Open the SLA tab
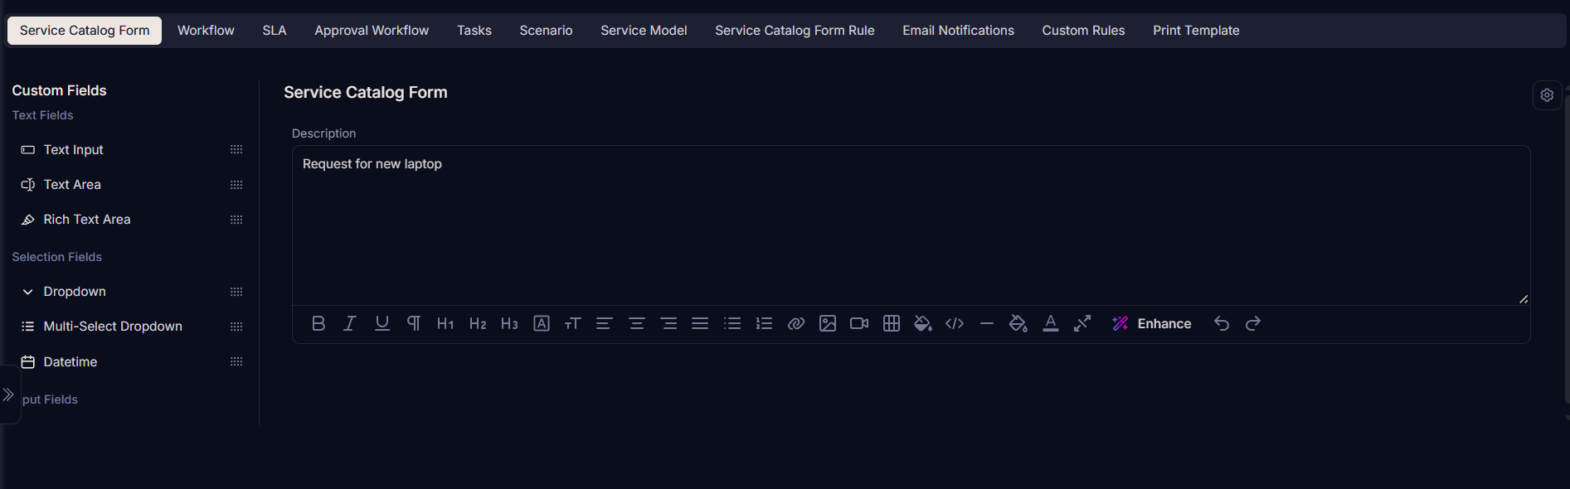 (x=275, y=31)
